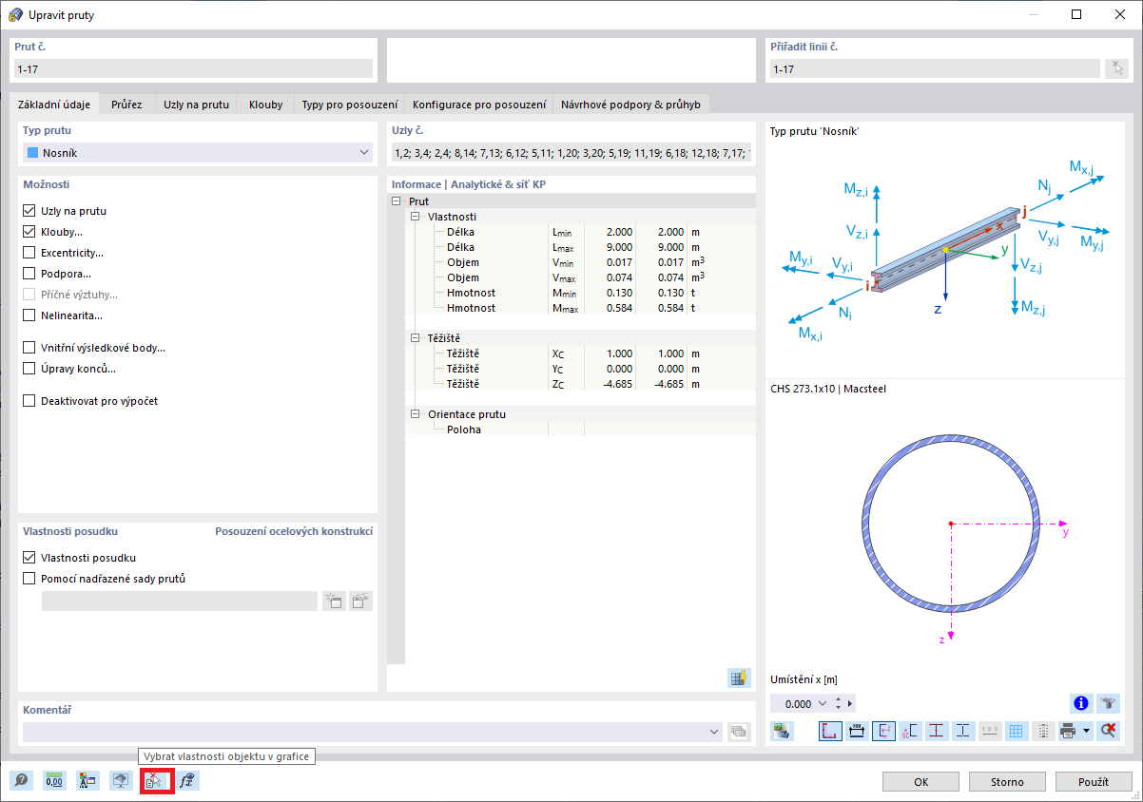The height and width of the screenshot is (802, 1143).
Task: Open the printer options dropdown arrow
Action: [1087, 731]
